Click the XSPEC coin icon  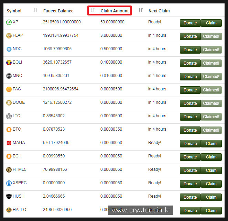pyautogui.click(x=9, y=183)
